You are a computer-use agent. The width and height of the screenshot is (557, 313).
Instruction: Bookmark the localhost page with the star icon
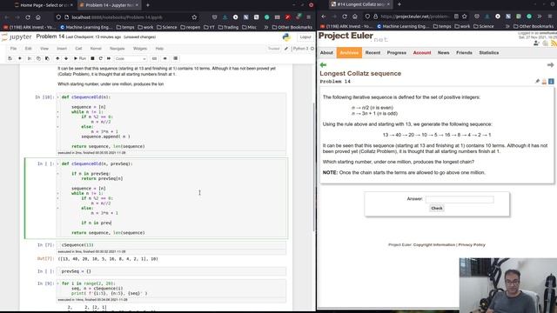[x=194, y=17]
